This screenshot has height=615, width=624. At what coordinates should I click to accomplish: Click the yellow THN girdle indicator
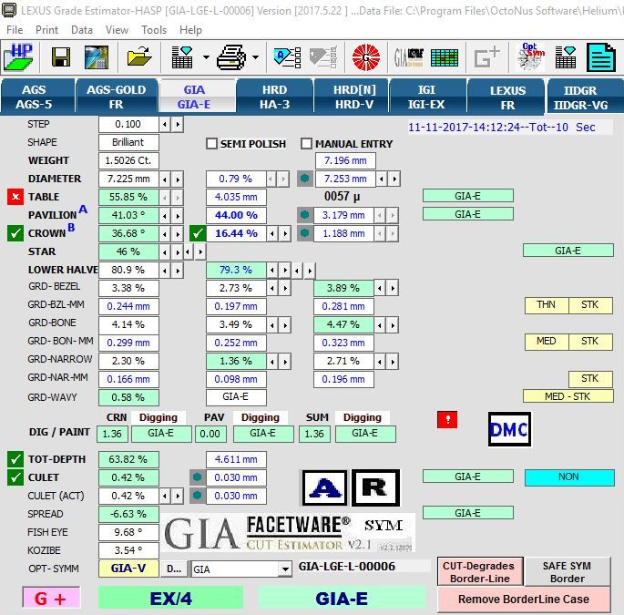547,305
